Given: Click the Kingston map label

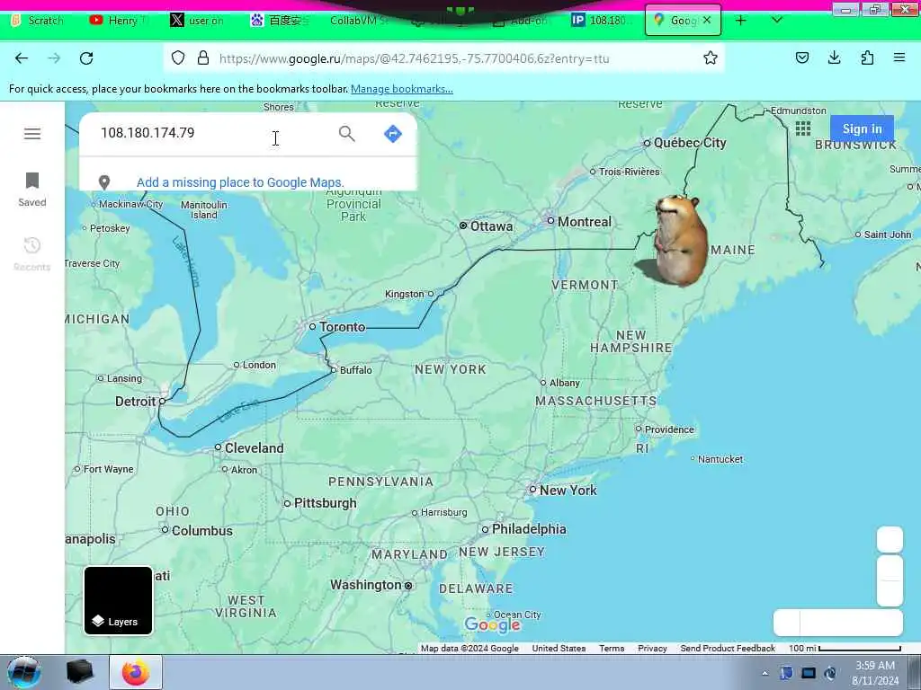Looking at the screenshot, I should pos(404,294).
